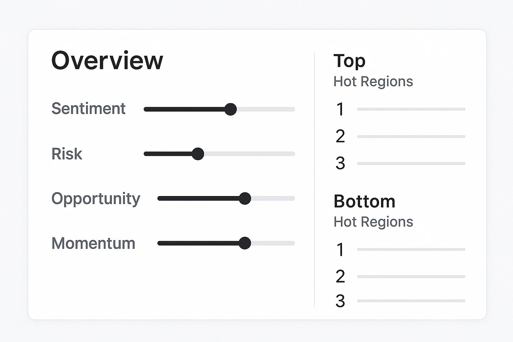Click the Bottom heading
The width and height of the screenshot is (513, 342).
coord(364,201)
